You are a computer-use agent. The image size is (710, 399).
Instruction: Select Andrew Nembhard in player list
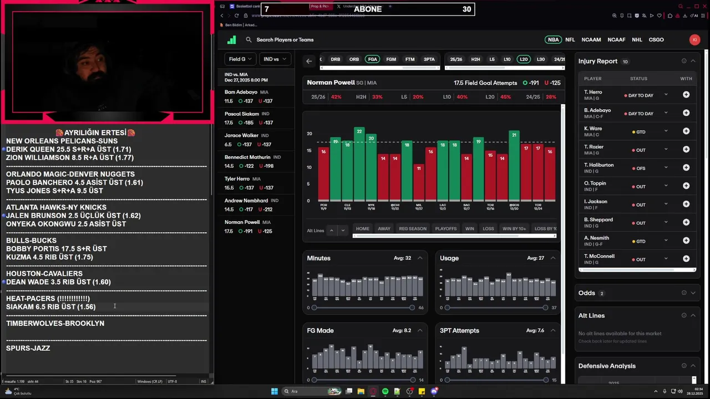(256, 204)
